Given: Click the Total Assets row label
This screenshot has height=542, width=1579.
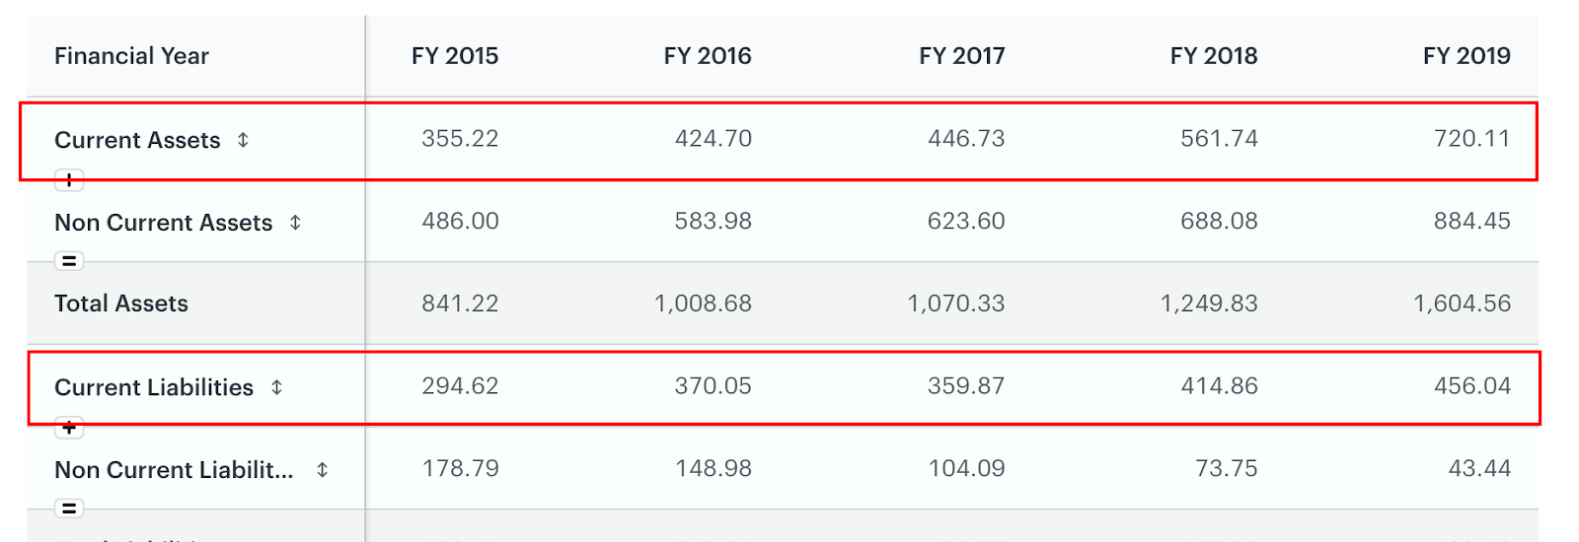Looking at the screenshot, I should pos(121,304).
